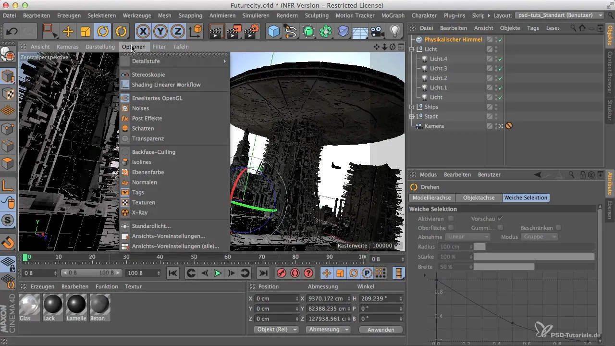Screen dimensions: 615x346
Task: Toggle visibility checkmark of Licht.1
Action: pos(501,87)
